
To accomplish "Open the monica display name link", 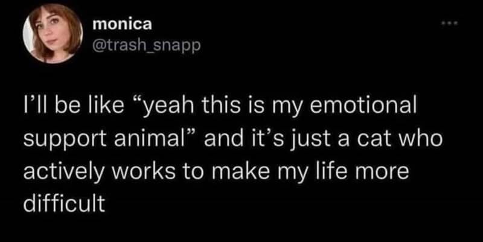I will [123, 25].
